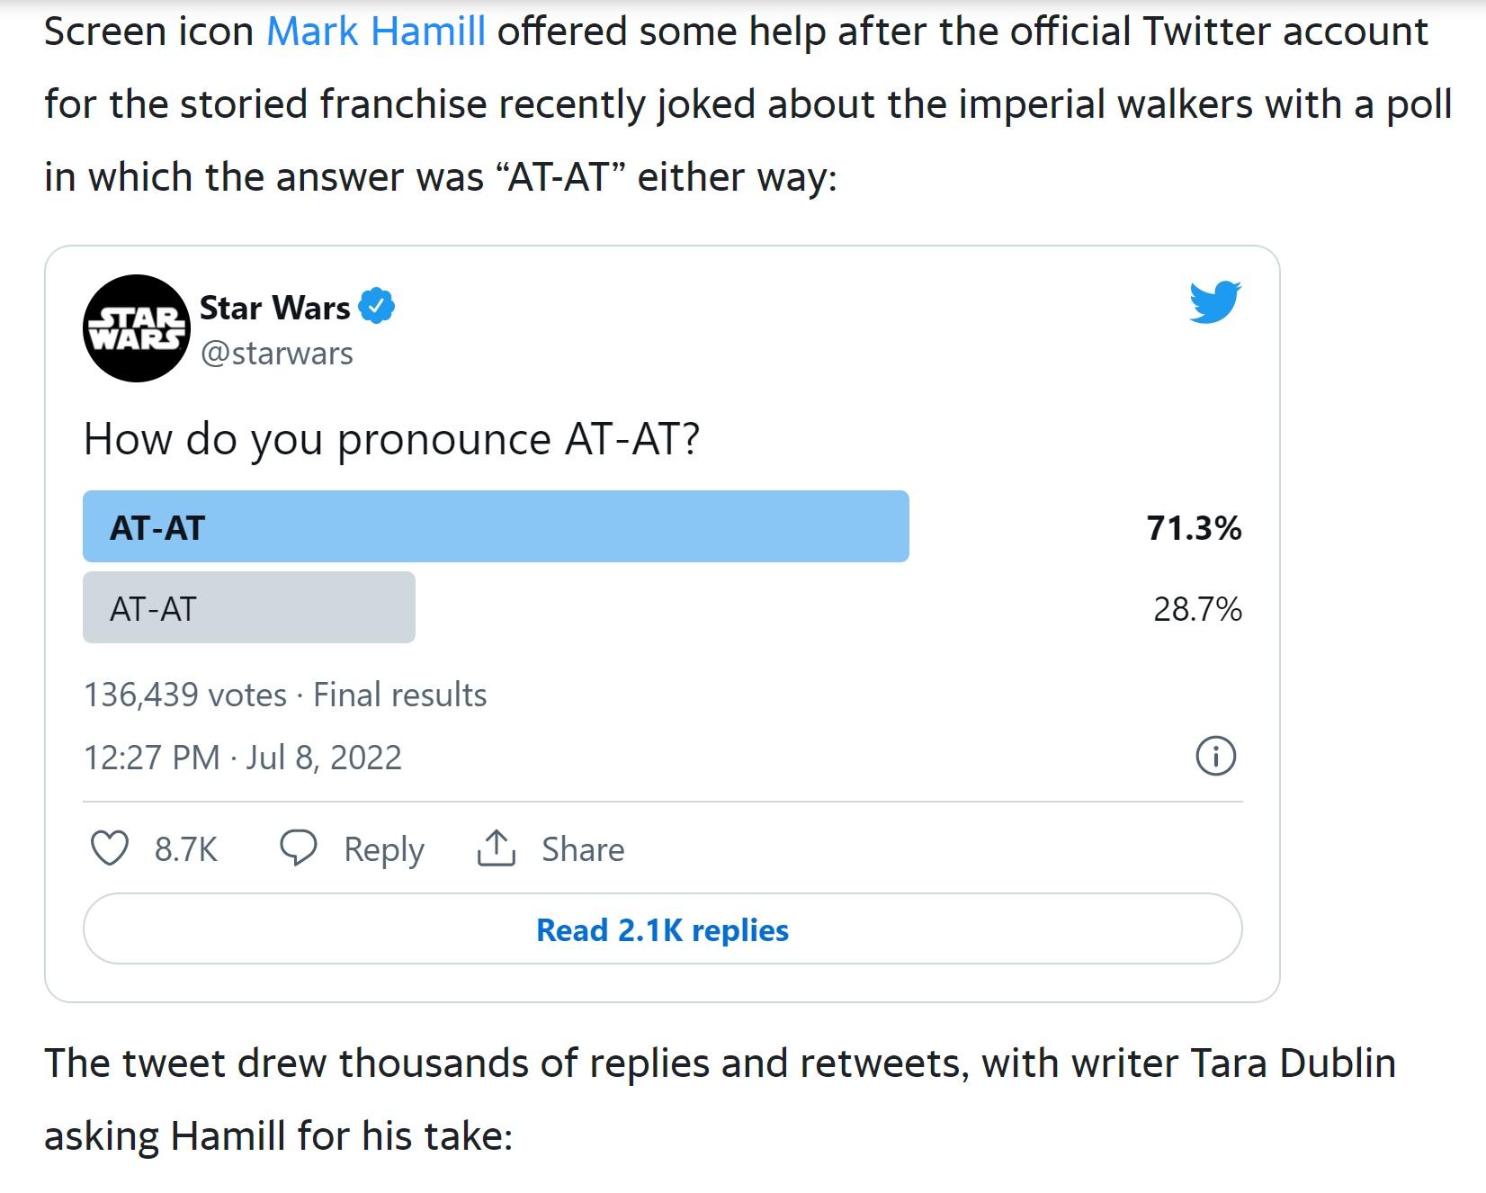Open the Mark Hamill hyperlink

click(x=375, y=29)
